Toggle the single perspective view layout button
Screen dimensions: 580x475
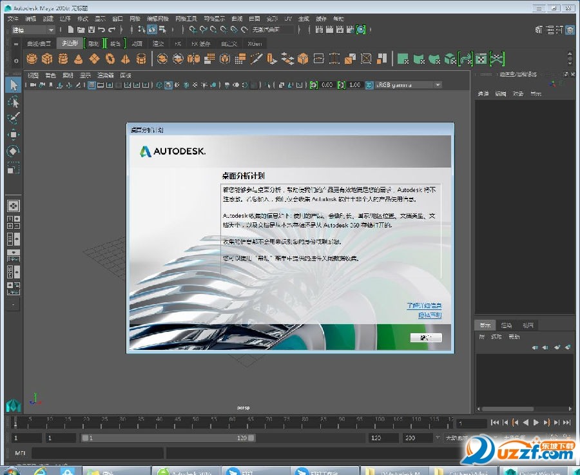13,206
